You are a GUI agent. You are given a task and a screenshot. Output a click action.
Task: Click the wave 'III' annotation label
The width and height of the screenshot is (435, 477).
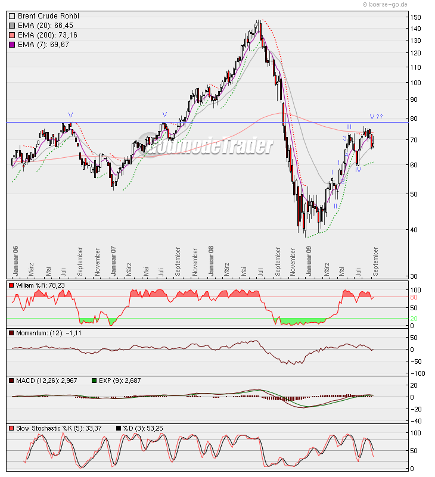pyautogui.click(x=349, y=127)
